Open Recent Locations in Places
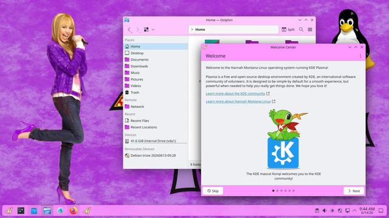 tap(156, 127)
